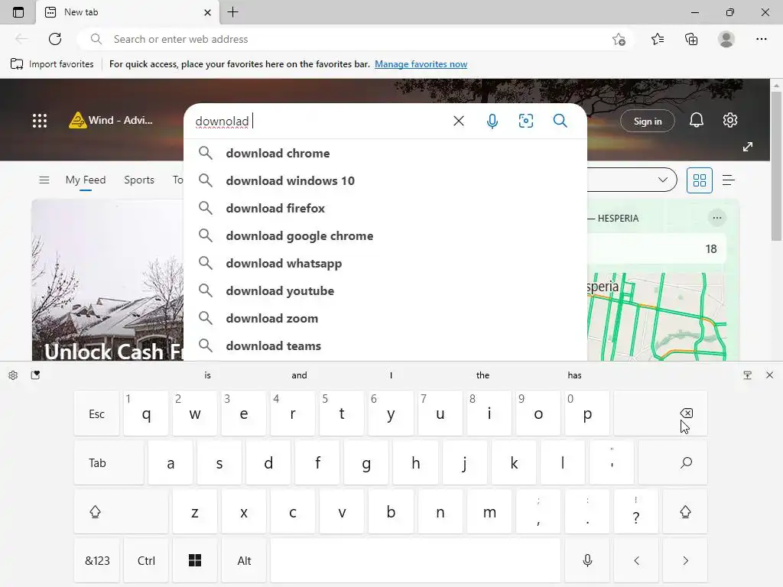The image size is (783, 587).
Task: Tap the Windows logo key
Action: pos(195,560)
